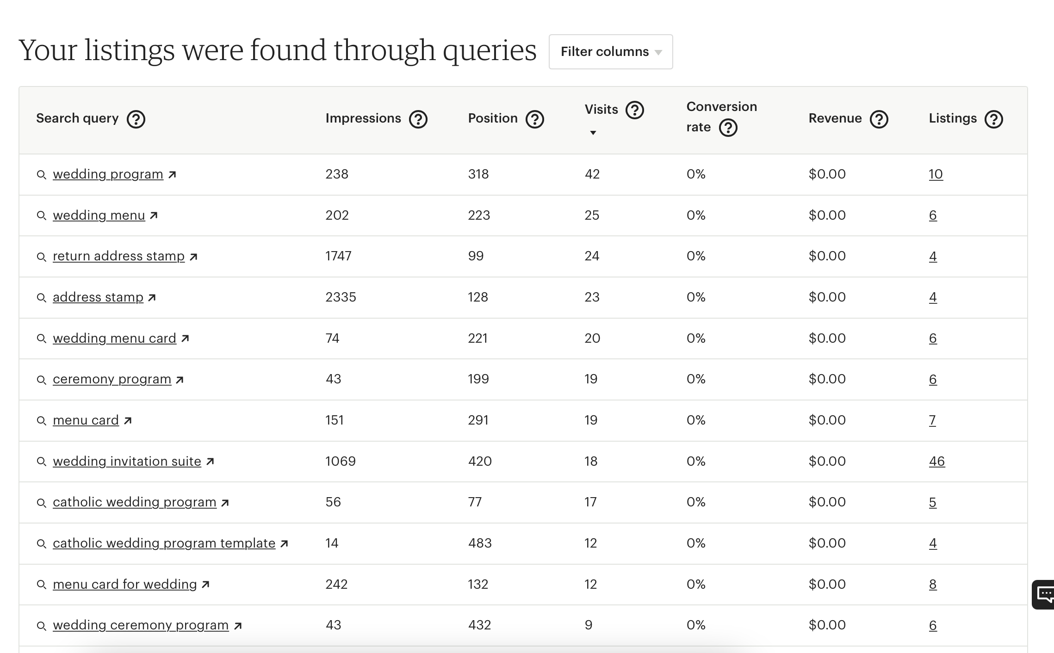Viewport: 1054px width, 653px height.
Task: Click external arrow beside wedding invitation suite
Action: click(x=210, y=462)
